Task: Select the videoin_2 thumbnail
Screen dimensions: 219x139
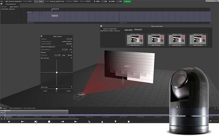Action: tap(156, 40)
